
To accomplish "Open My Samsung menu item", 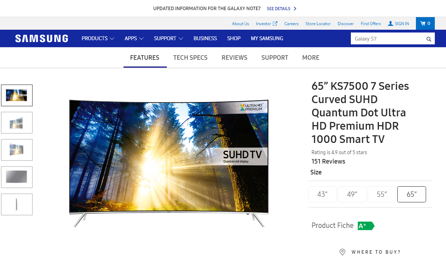I will coord(267,38).
